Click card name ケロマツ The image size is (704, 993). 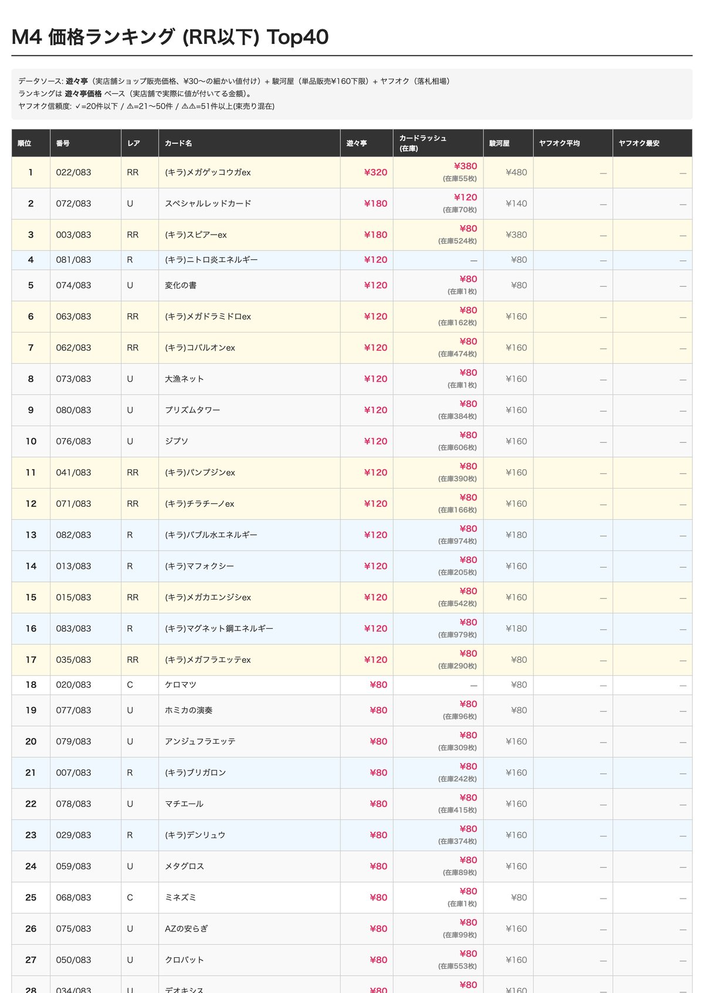pos(181,684)
